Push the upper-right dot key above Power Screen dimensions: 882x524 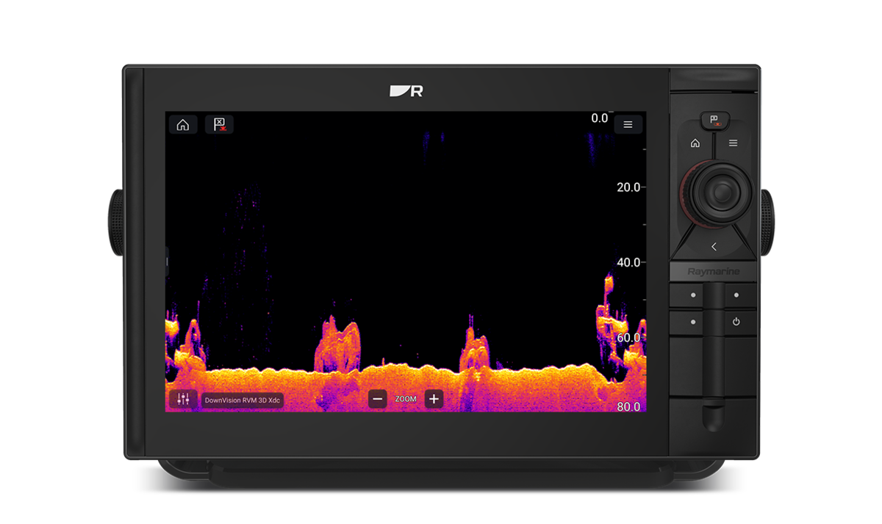point(736,295)
